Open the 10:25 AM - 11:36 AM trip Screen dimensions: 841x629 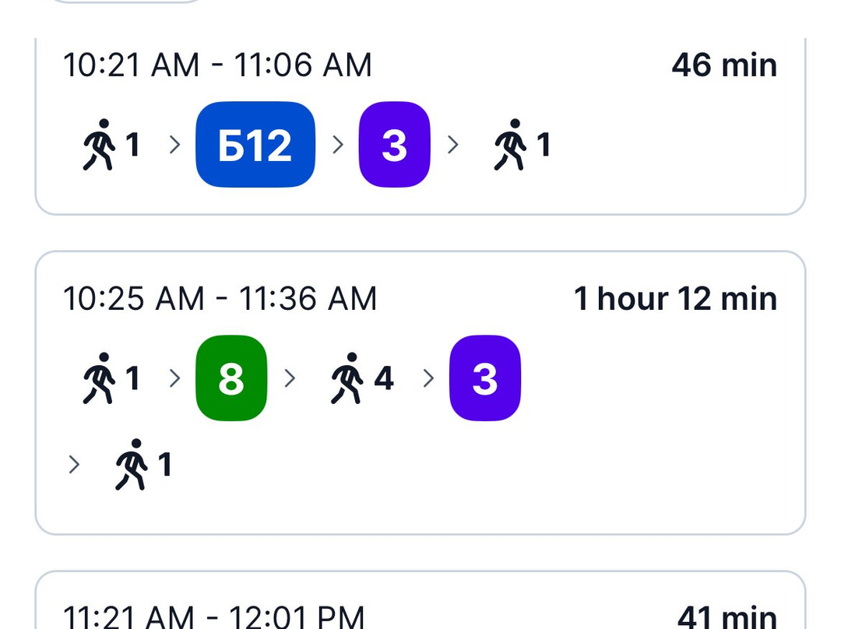click(220, 299)
